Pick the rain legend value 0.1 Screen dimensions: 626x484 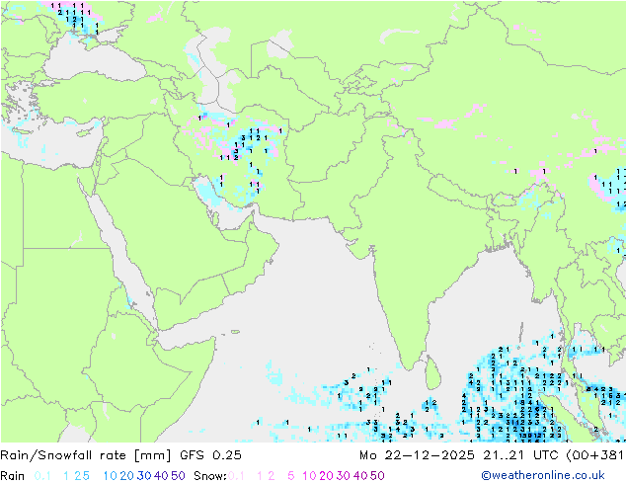[x=42, y=476]
